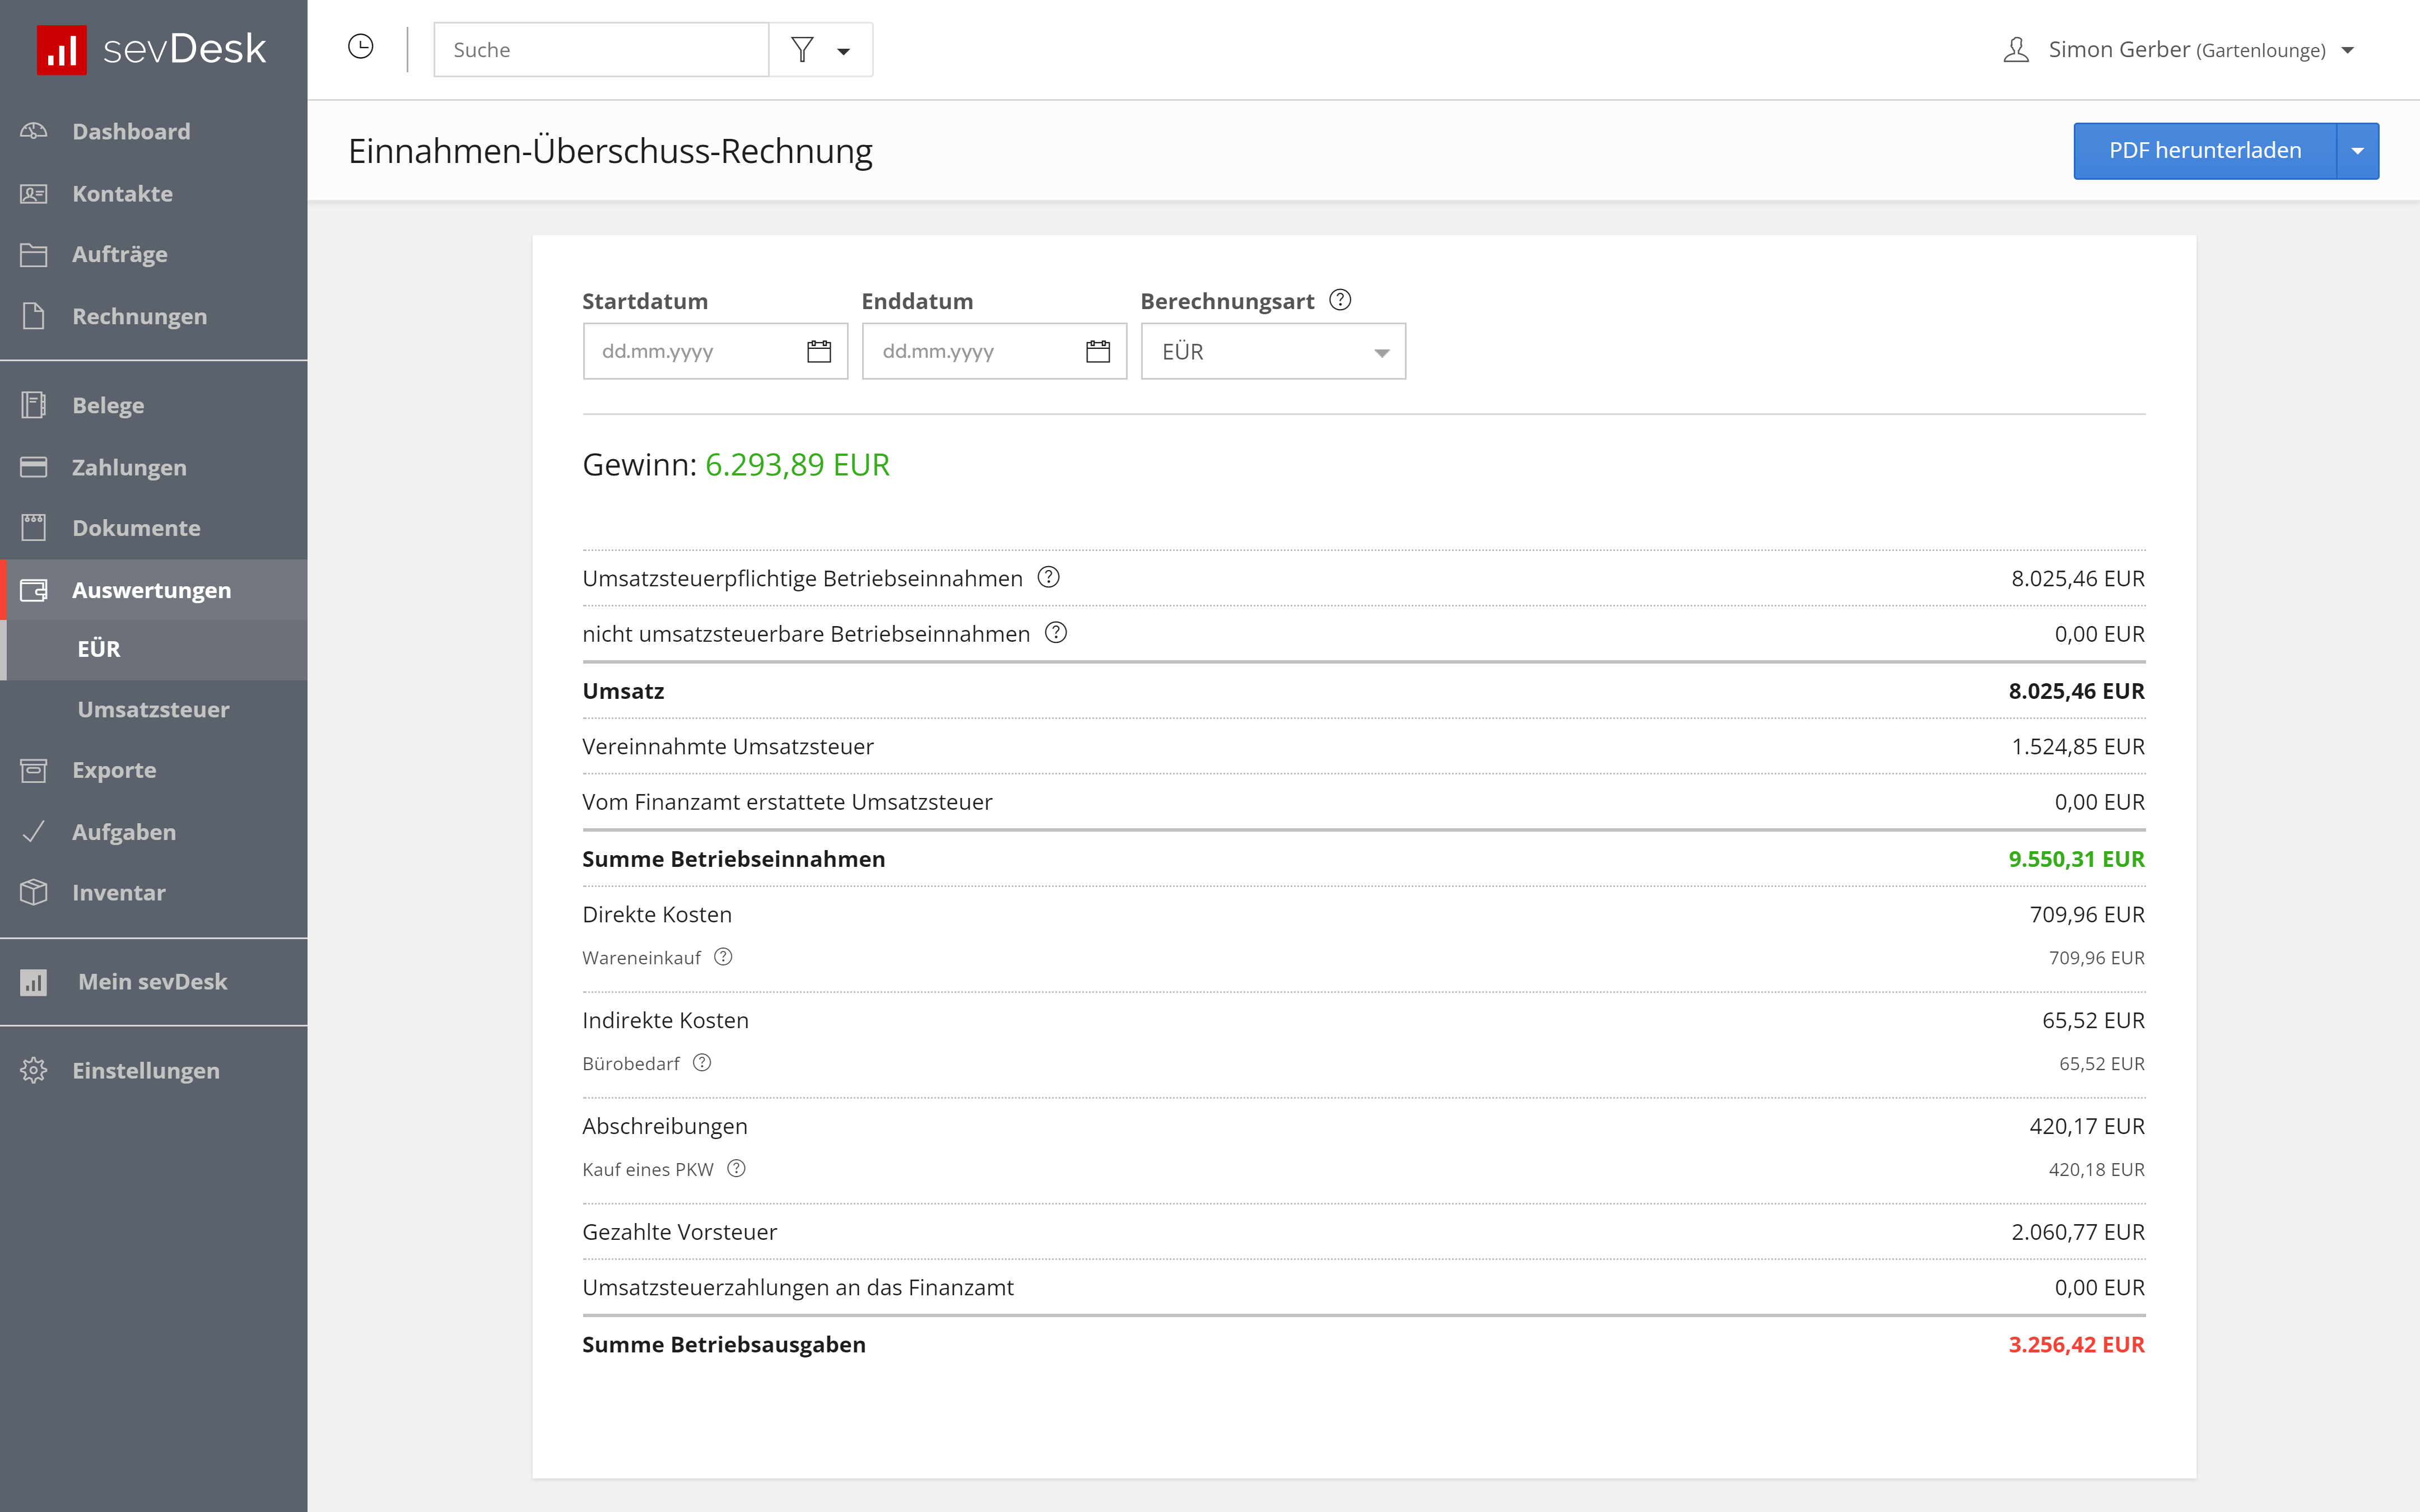Select the EÜR submenu item
This screenshot has height=1512, width=2420.
point(153,649)
